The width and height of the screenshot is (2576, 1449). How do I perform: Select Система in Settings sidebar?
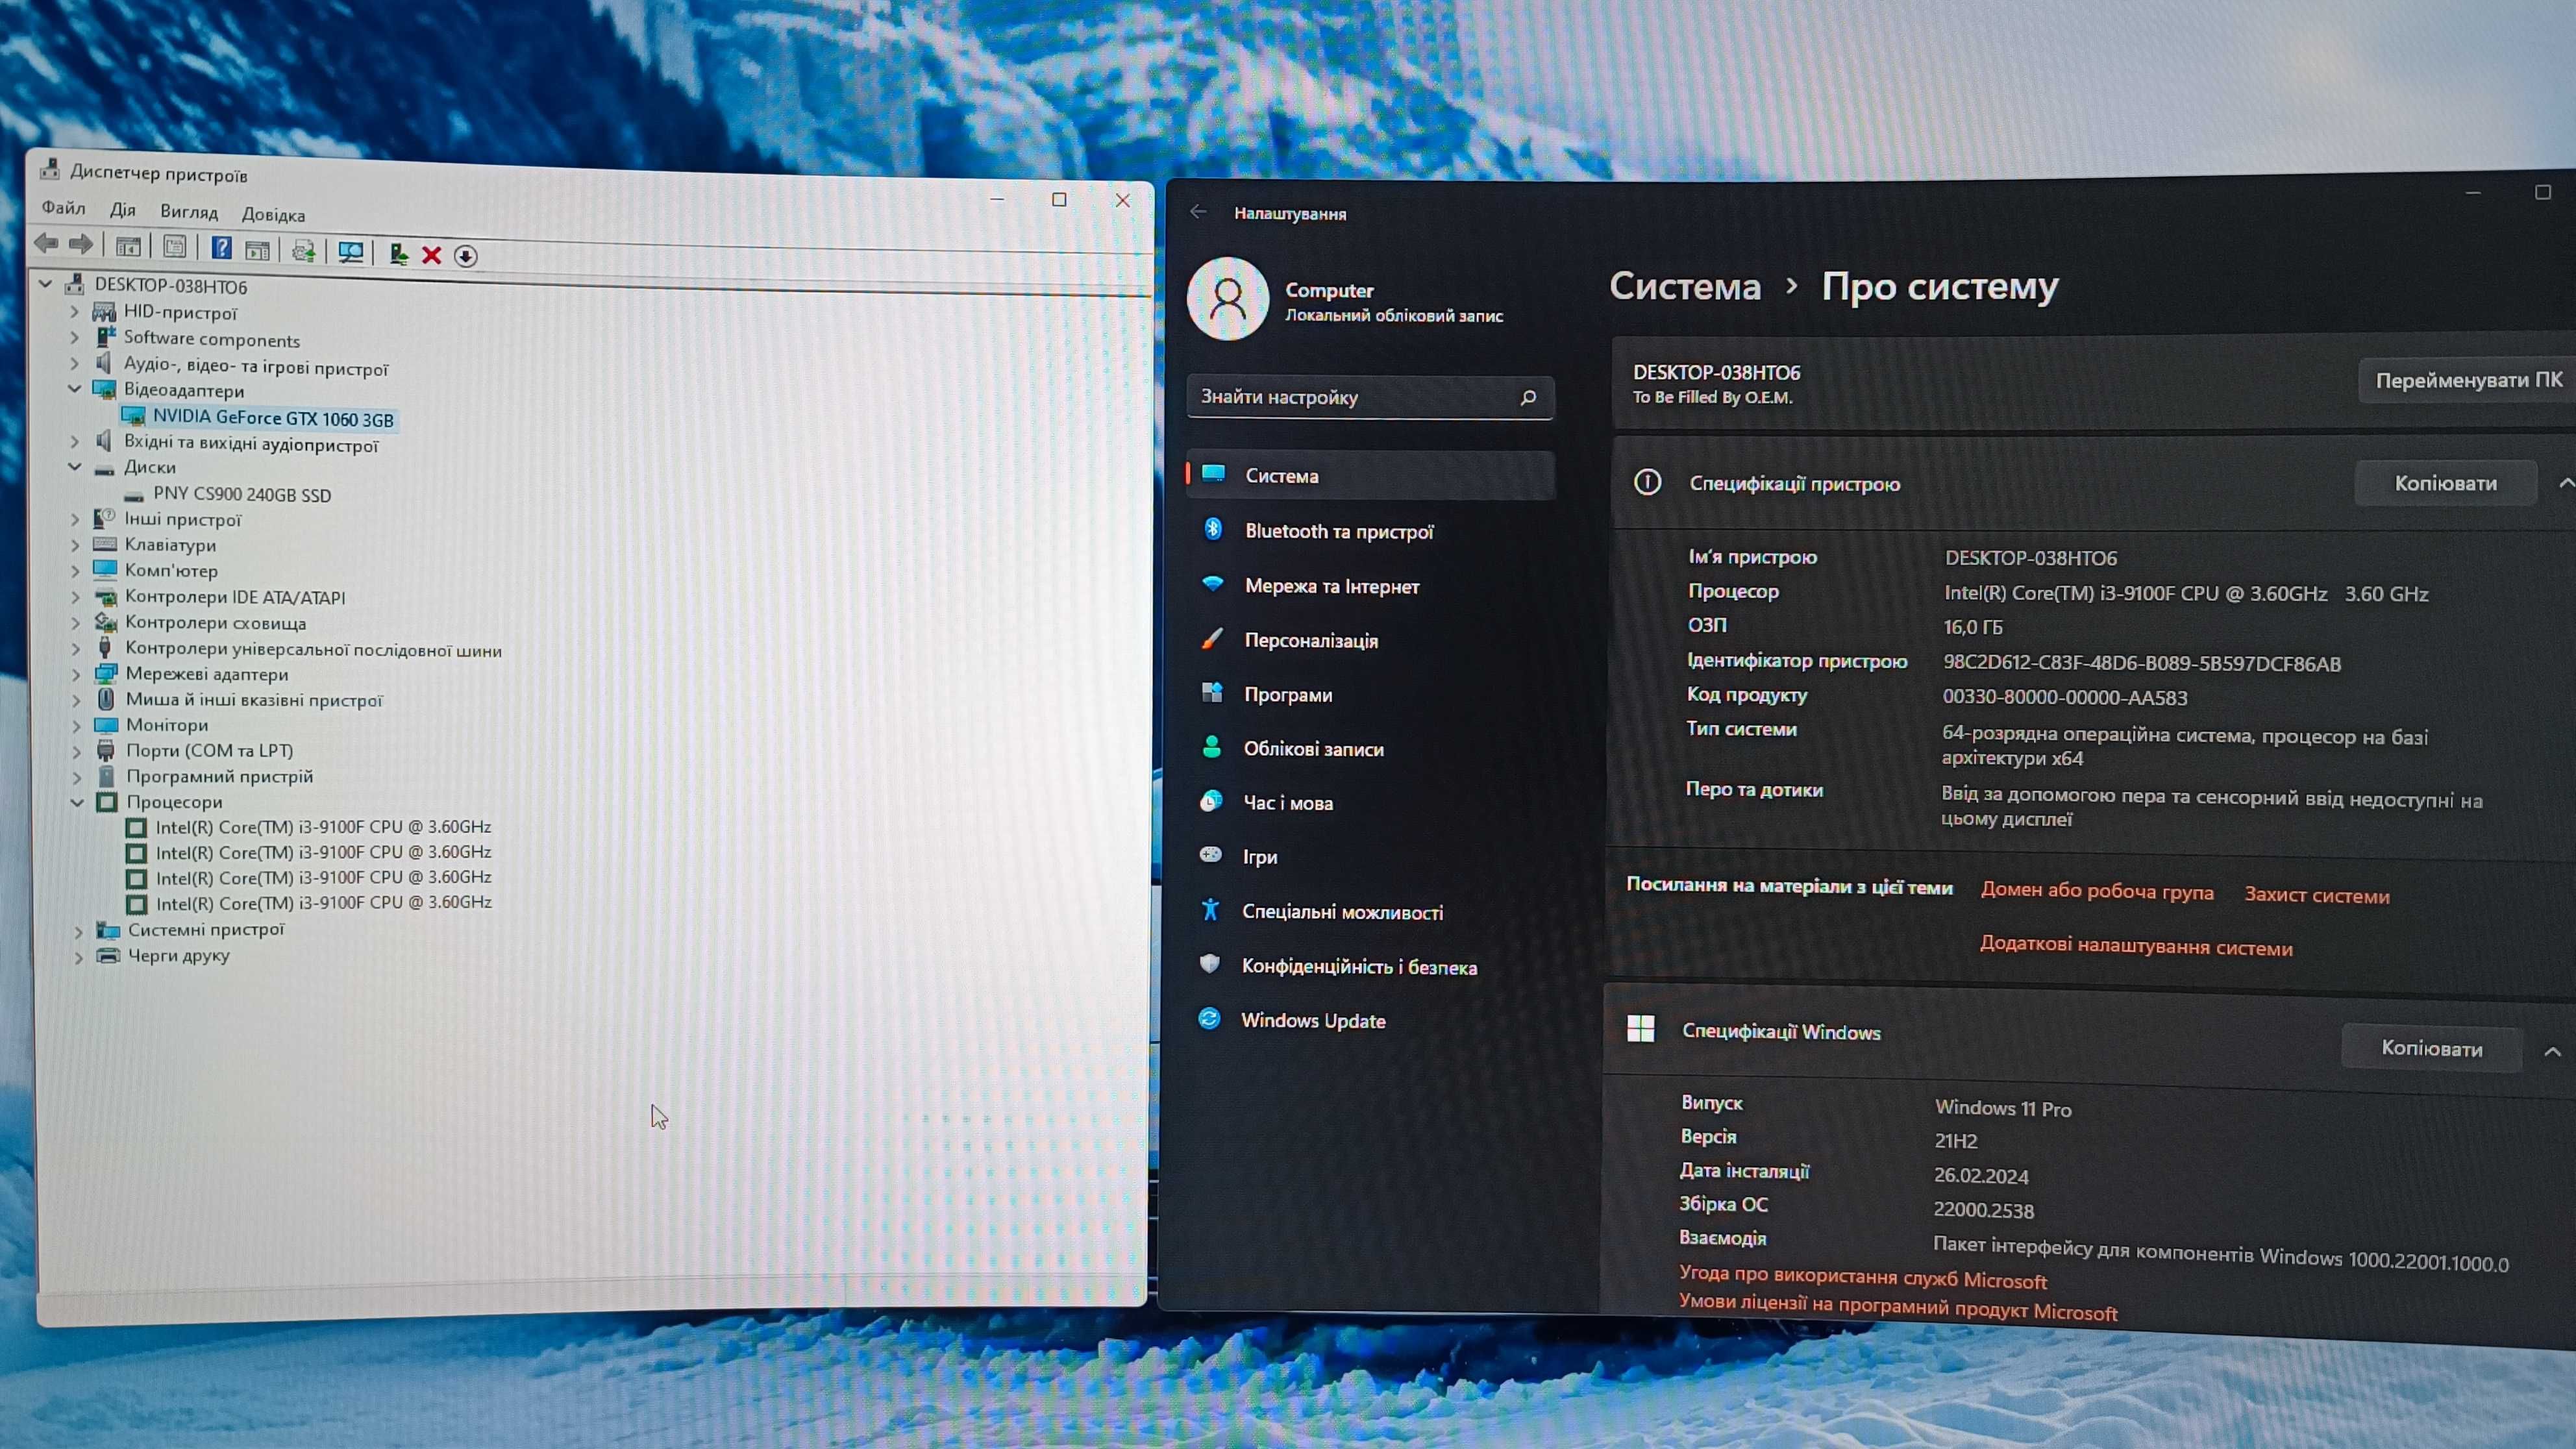1370,475
